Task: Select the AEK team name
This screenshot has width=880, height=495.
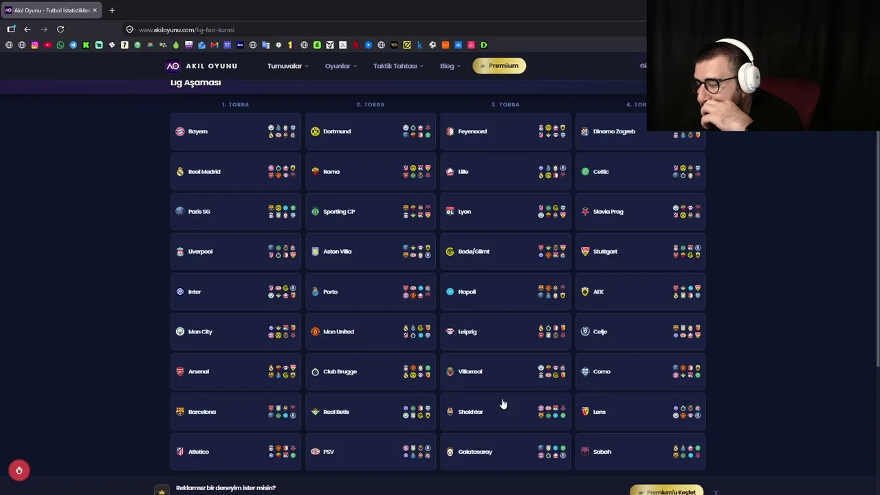Action: (598, 291)
